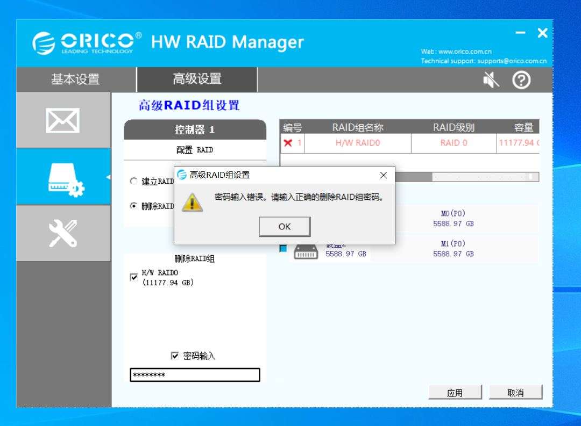Click the blue disk indicator square
The width and height of the screenshot is (581, 426).
[x=283, y=248]
